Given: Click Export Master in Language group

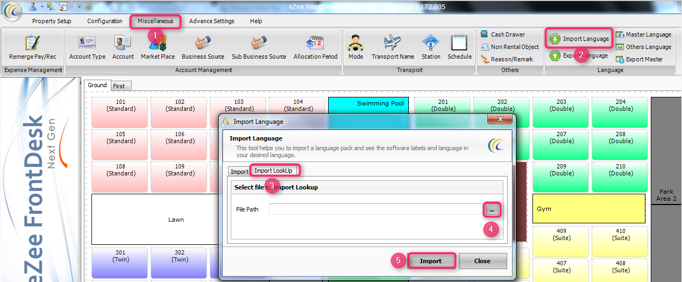Looking at the screenshot, I should (640, 59).
